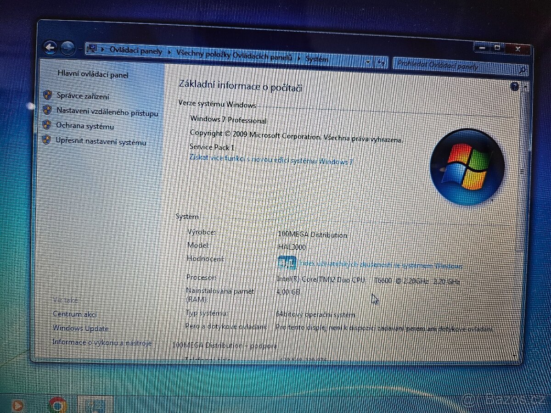Screen dimensions: 551x413
Task: Click the shield icon next to Správce zařízení
Action: 47,96
